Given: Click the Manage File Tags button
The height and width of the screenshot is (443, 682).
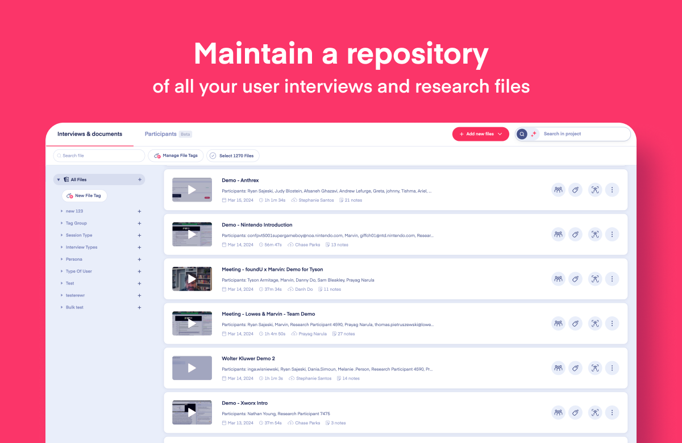Looking at the screenshot, I should 175,156.
